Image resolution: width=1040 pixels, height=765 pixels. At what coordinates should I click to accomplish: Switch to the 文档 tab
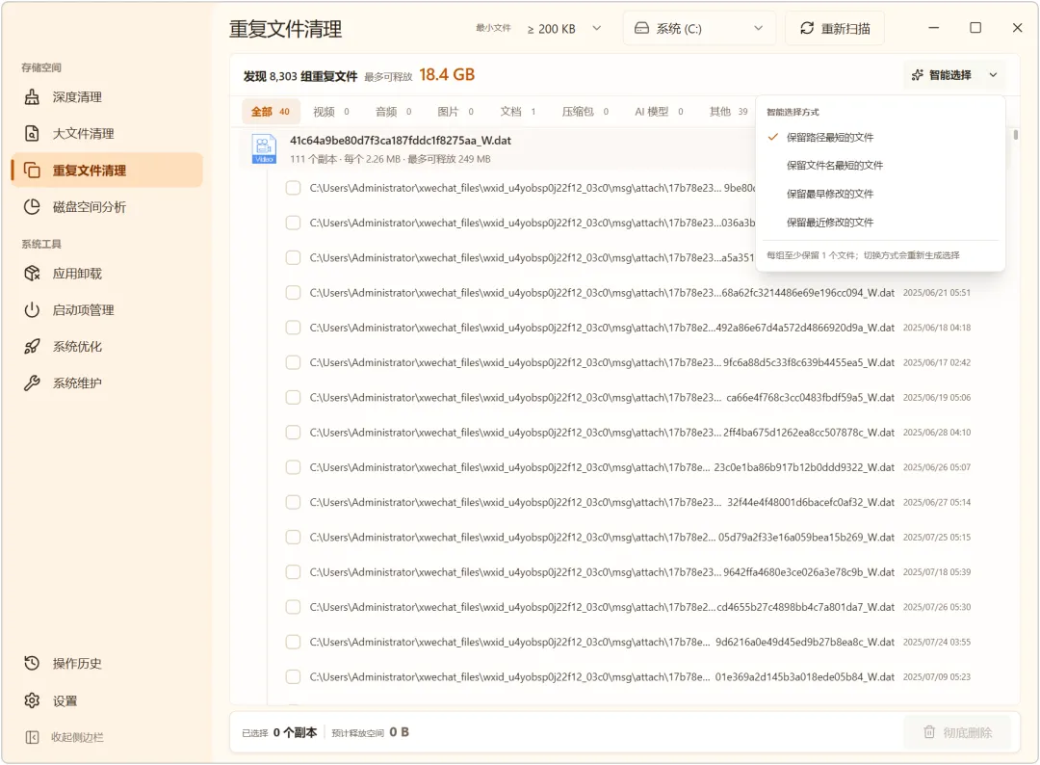(x=518, y=112)
